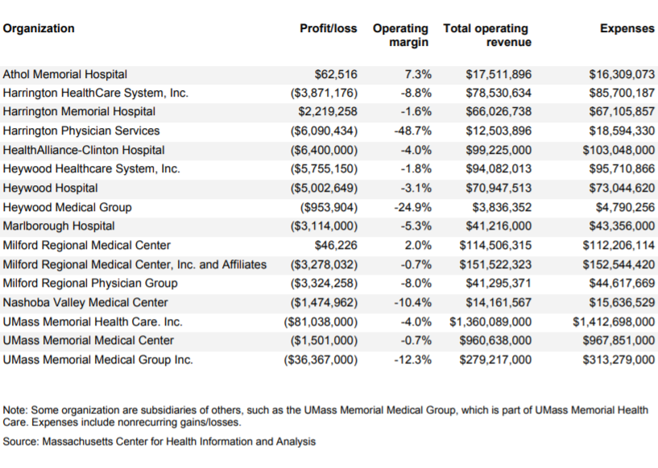Click the ($81,038,000) profit/loss value
The image size is (658, 468).
321,321
